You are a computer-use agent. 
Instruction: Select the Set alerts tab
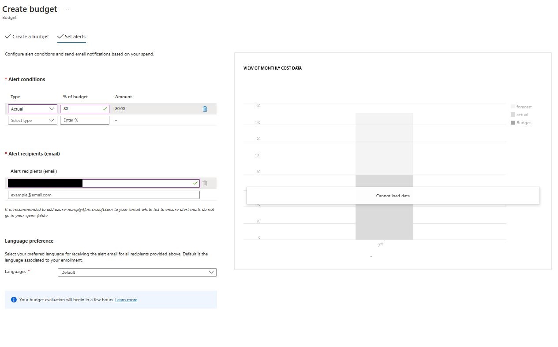click(x=71, y=37)
